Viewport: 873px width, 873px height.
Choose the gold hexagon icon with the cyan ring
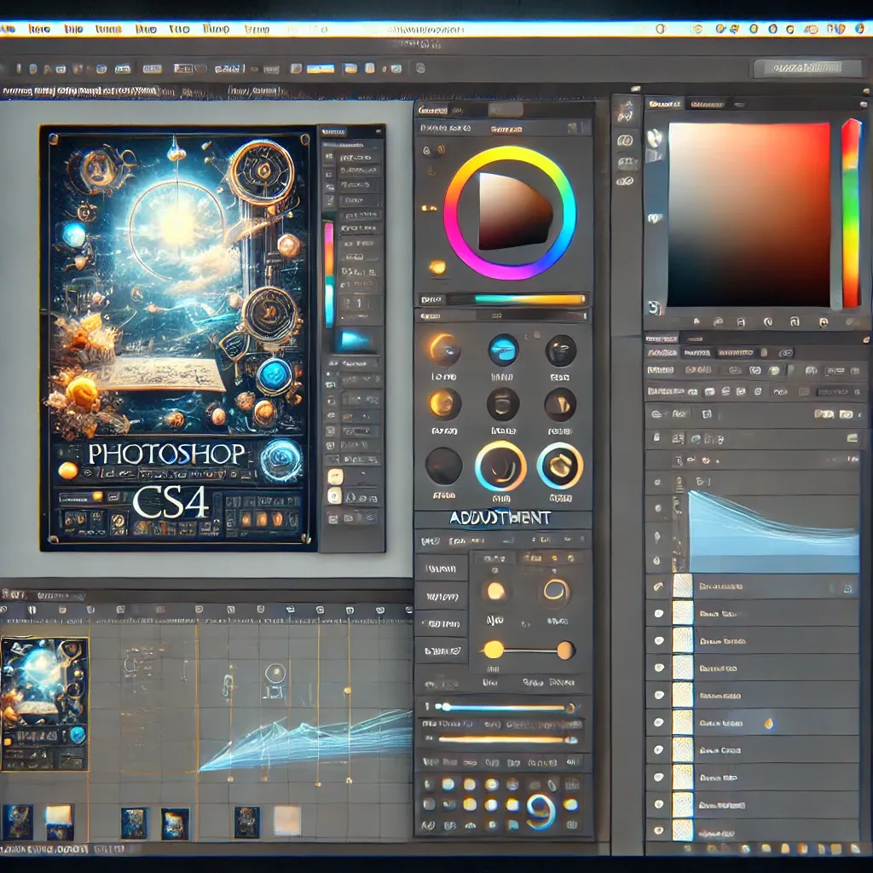[560, 466]
